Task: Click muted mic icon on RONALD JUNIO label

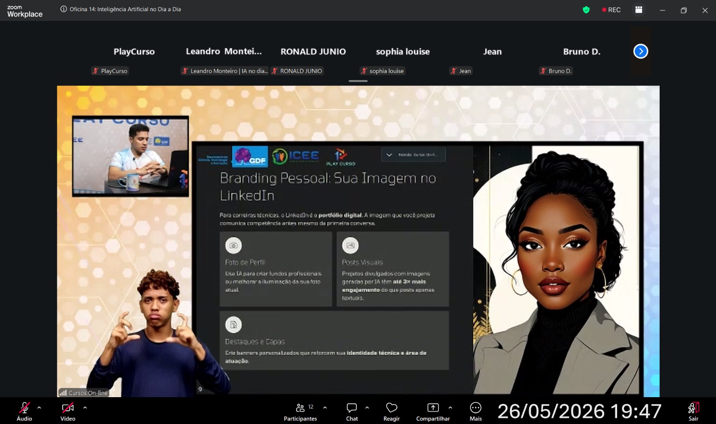Action: coord(275,71)
